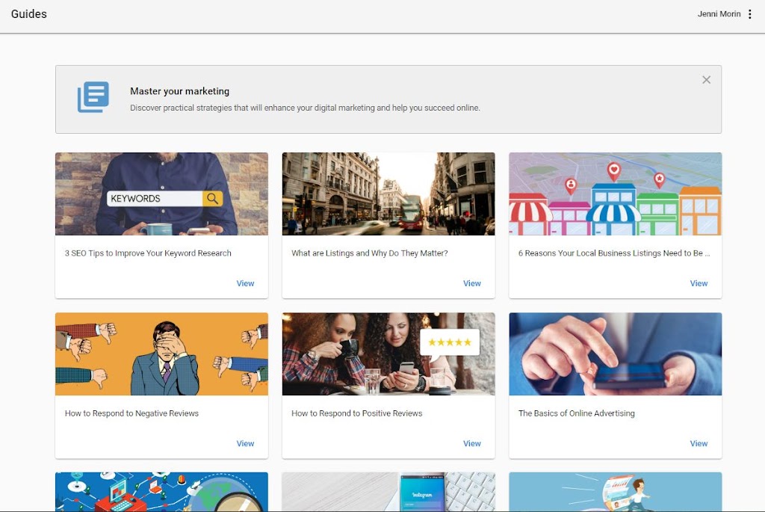Click the 3 SEO Tips to Improve title

coord(148,253)
